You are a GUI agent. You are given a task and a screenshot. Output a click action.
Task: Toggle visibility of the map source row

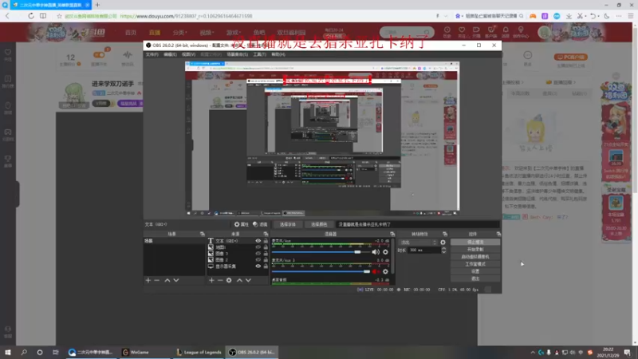[x=258, y=247]
